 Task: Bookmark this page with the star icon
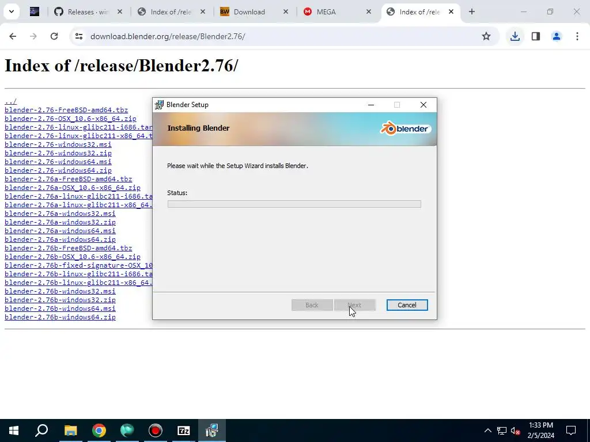pyautogui.click(x=486, y=36)
